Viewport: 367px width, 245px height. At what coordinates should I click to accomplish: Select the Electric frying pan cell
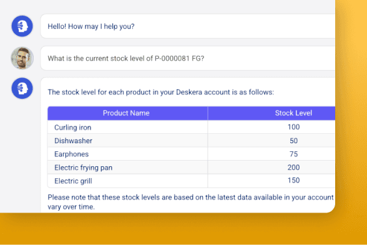point(127,167)
